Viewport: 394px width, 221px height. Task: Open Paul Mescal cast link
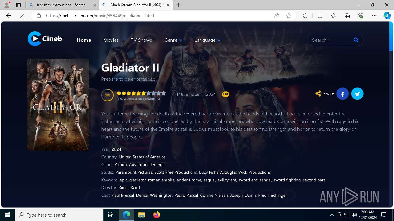[123, 195]
